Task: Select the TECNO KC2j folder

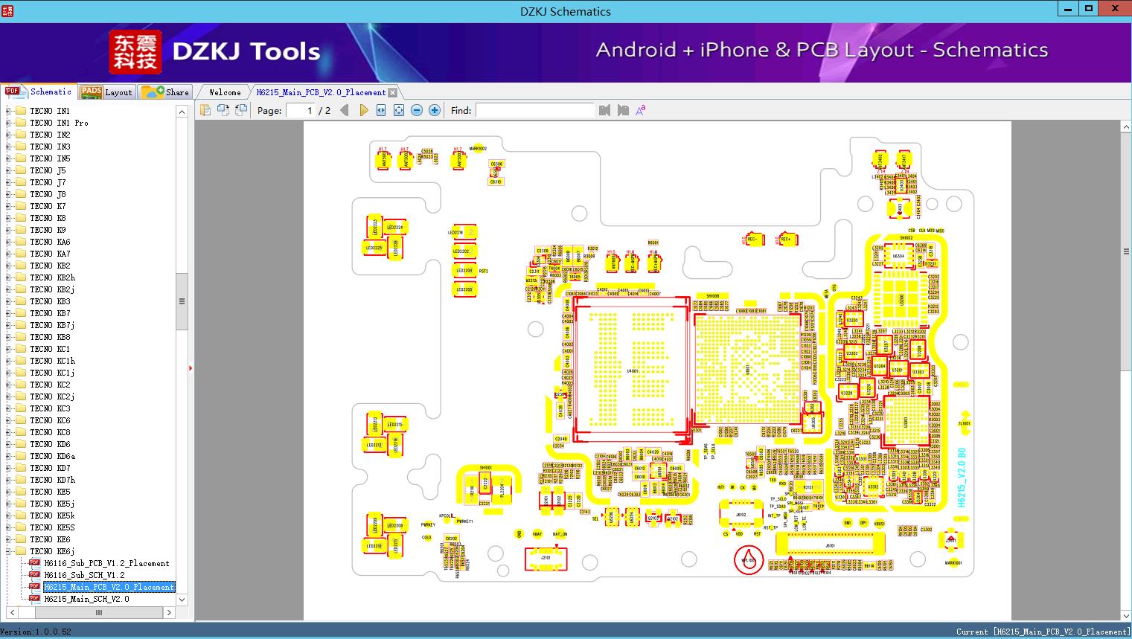Action: coord(52,396)
